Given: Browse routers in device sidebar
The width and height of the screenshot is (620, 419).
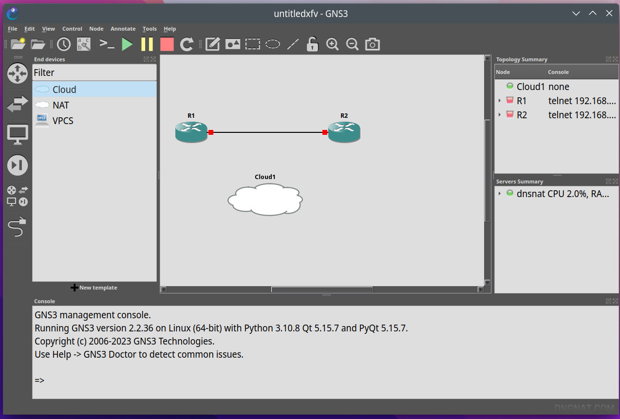Looking at the screenshot, I should (18, 73).
